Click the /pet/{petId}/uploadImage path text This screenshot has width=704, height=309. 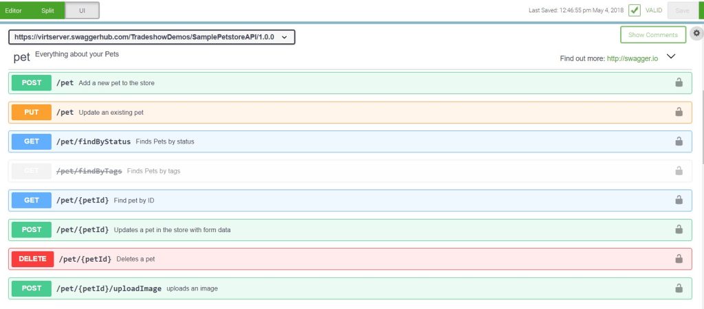pyautogui.click(x=109, y=288)
